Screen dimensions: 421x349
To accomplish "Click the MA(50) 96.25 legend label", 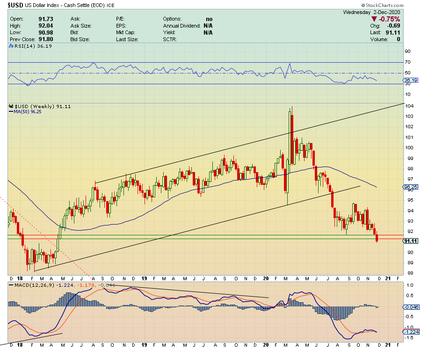I will click(x=28, y=112).
